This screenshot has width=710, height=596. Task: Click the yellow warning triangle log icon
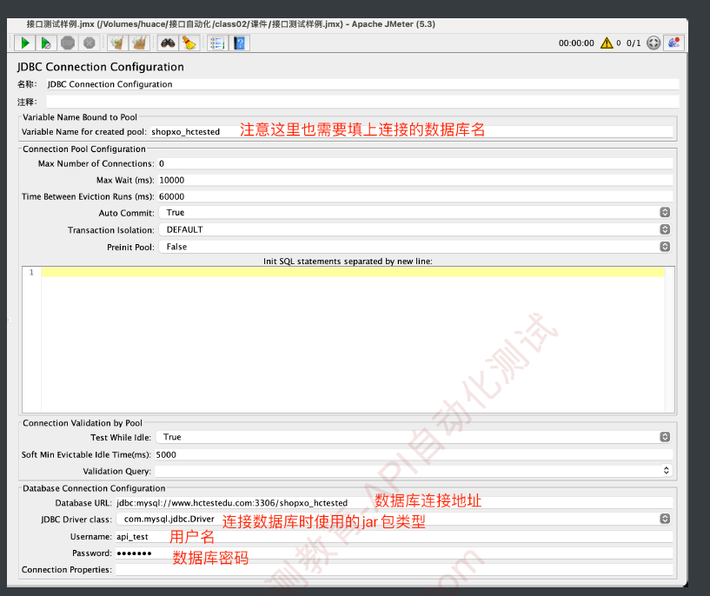(x=607, y=43)
